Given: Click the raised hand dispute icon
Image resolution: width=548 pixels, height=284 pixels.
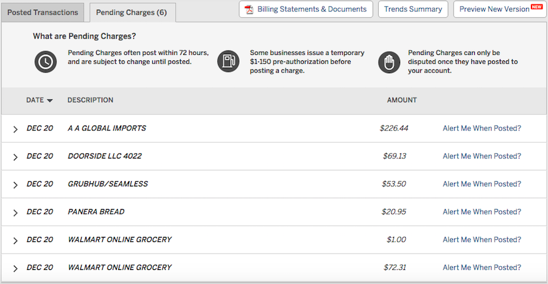Looking at the screenshot, I should (x=389, y=62).
